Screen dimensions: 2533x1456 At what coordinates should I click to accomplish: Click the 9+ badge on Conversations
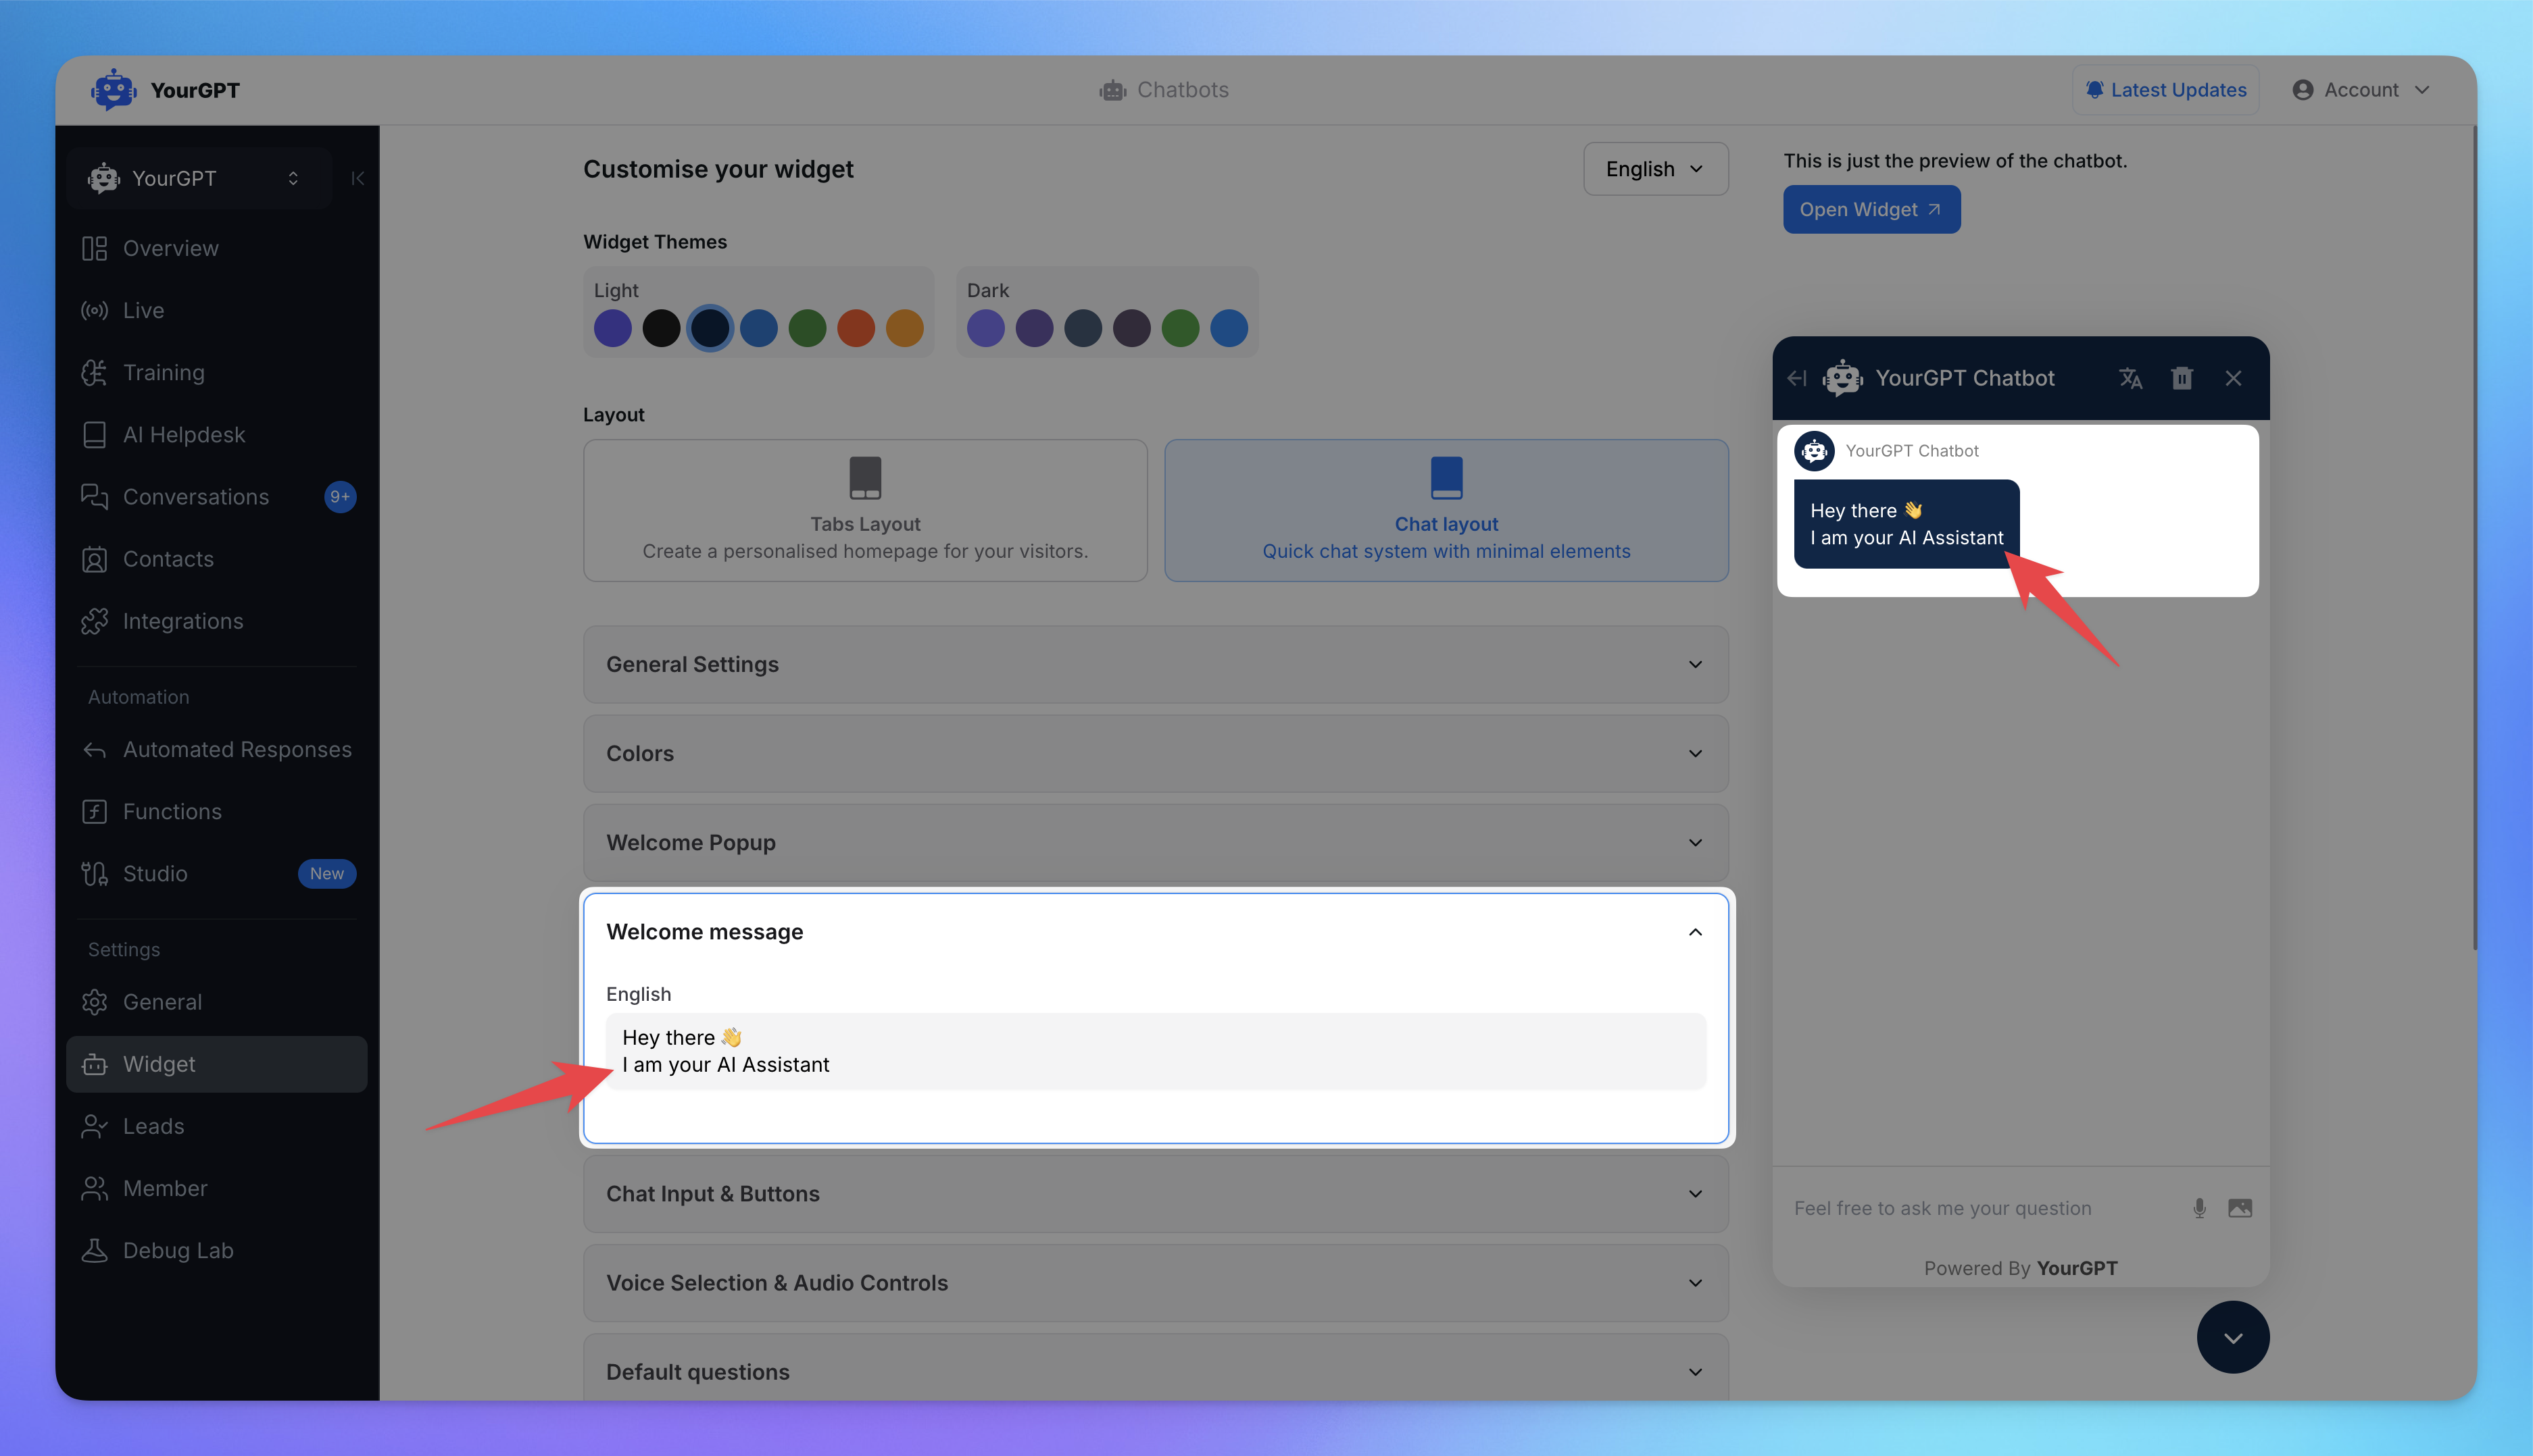(x=340, y=497)
